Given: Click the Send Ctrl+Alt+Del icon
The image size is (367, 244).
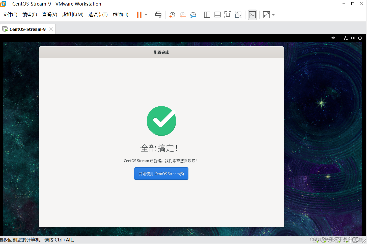Looking at the screenshot, I should [158, 15].
